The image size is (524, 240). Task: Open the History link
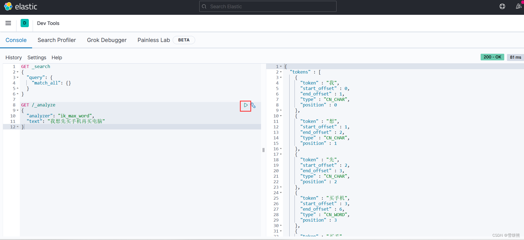(x=13, y=58)
